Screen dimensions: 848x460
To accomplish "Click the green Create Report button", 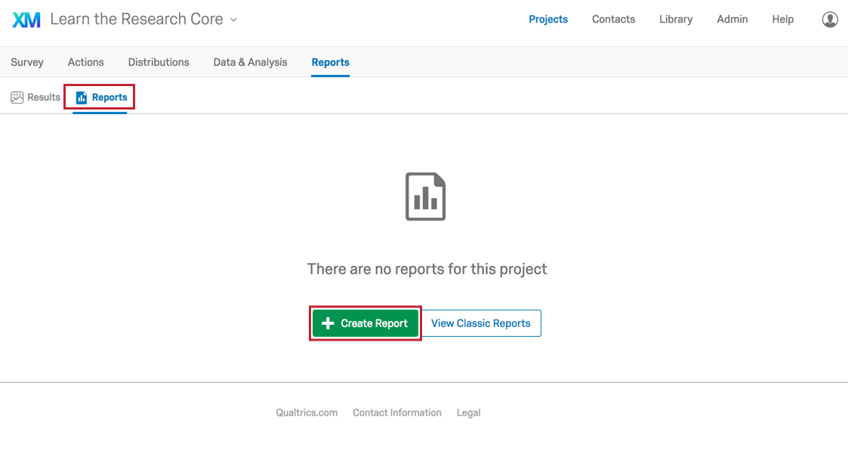I will [x=365, y=323].
